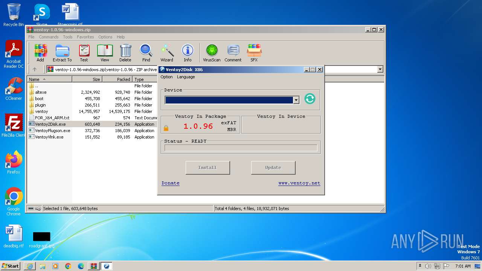
Task: Click the Edge icon in the taskbar
Action: 81,266
